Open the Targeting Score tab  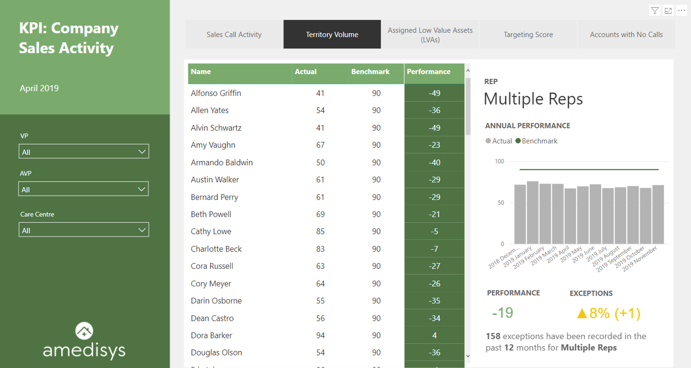(x=528, y=34)
